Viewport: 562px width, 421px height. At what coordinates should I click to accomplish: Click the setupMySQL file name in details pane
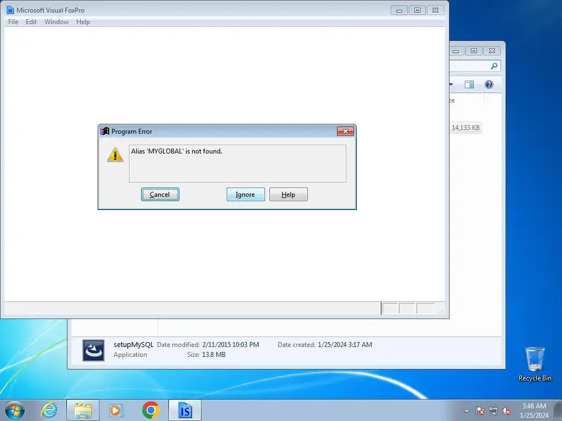[133, 344]
